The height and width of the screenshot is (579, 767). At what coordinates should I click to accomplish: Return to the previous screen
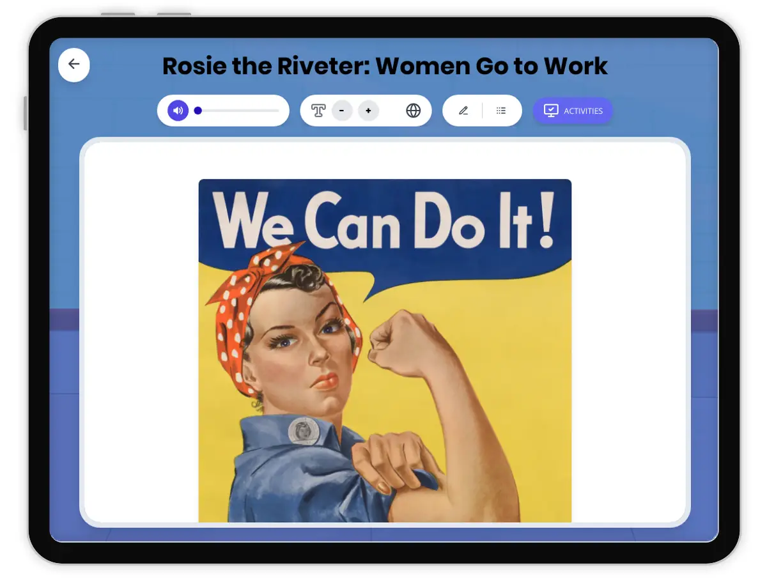tap(74, 65)
